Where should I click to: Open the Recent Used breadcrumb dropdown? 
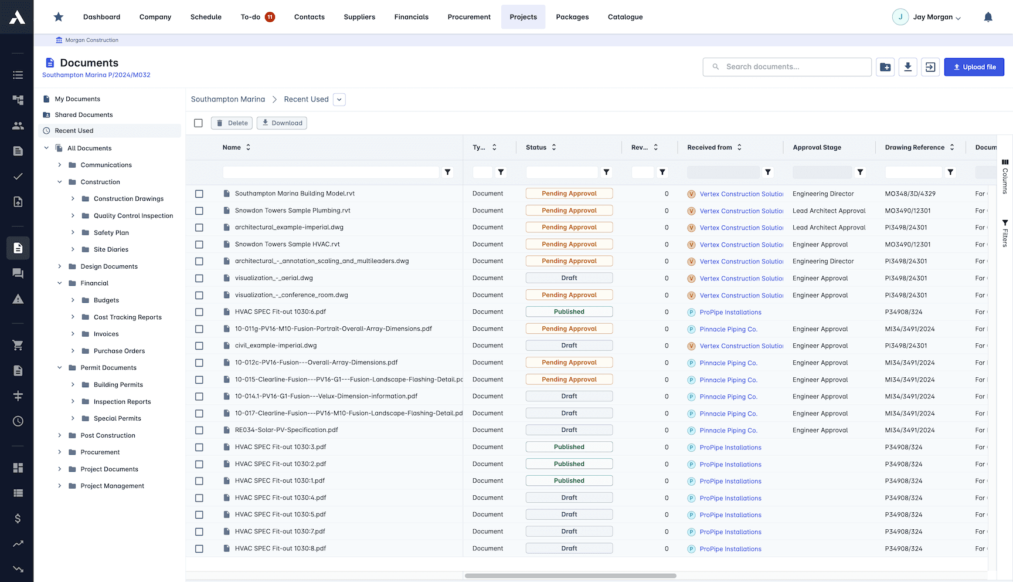(339, 99)
